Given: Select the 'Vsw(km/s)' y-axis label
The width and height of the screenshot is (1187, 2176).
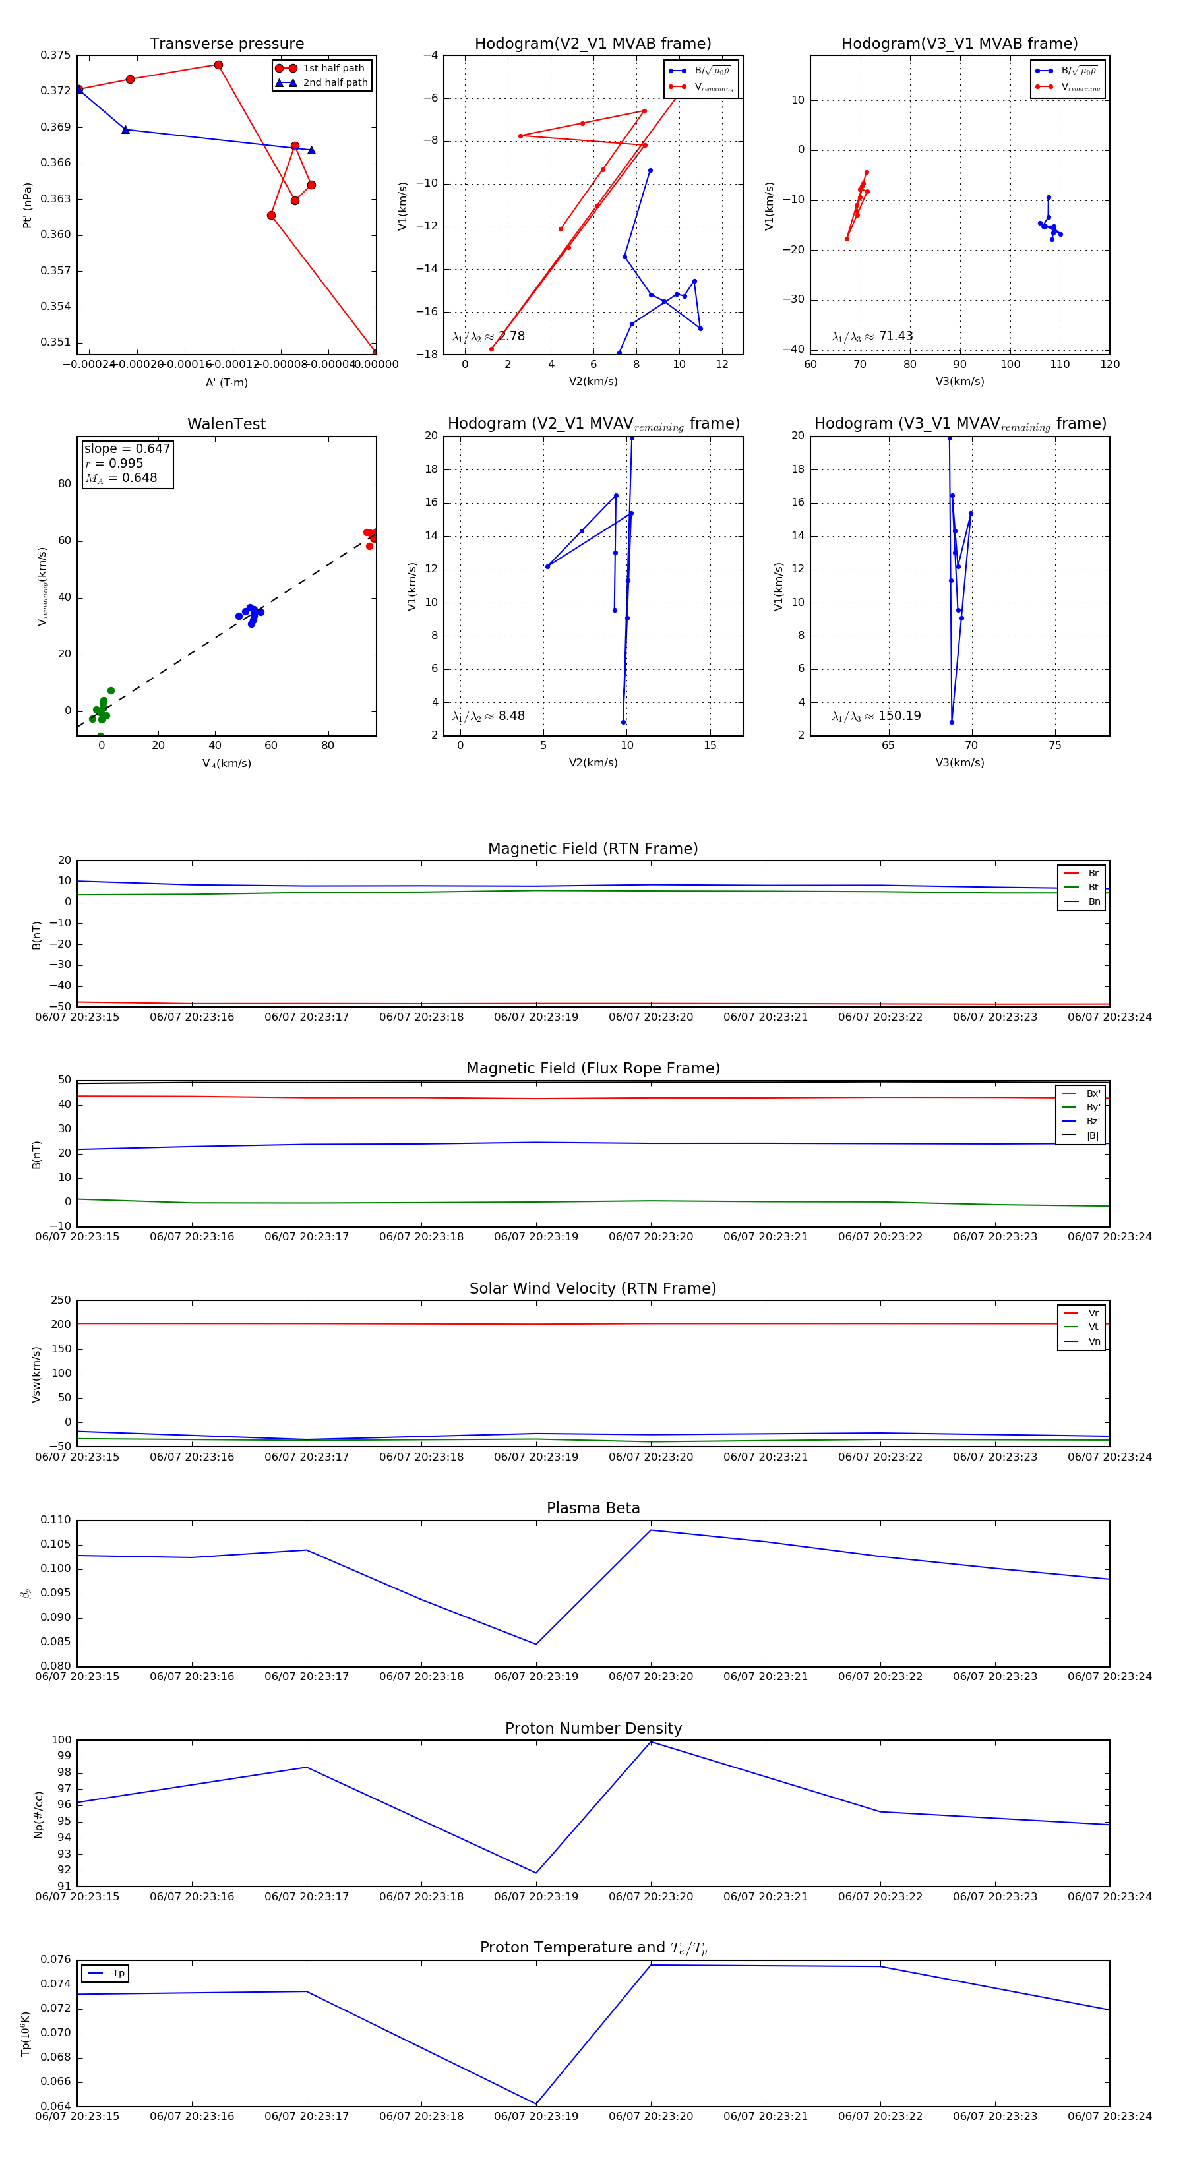Looking at the screenshot, I should pyautogui.click(x=36, y=1375).
